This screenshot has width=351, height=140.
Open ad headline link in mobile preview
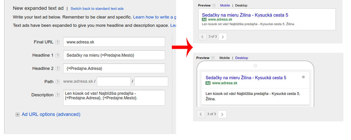[246, 78]
